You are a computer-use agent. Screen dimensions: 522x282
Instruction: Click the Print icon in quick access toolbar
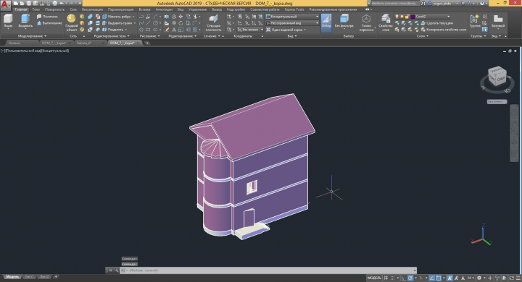[55, 4]
